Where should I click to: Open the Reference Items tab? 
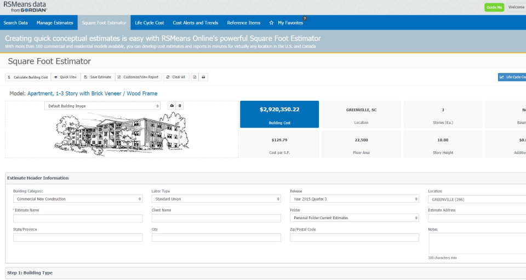tap(243, 23)
